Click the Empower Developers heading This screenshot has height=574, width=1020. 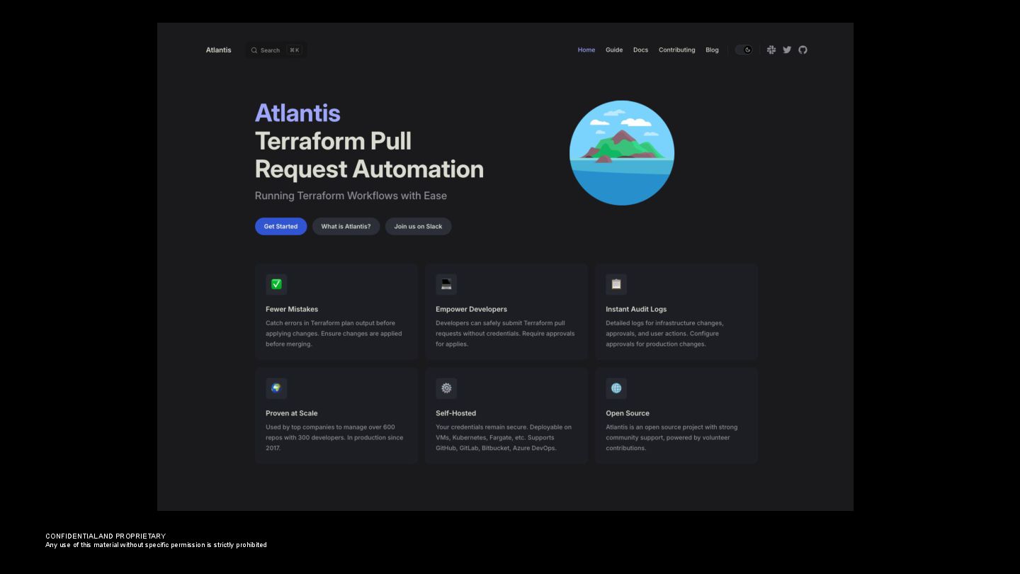471,309
